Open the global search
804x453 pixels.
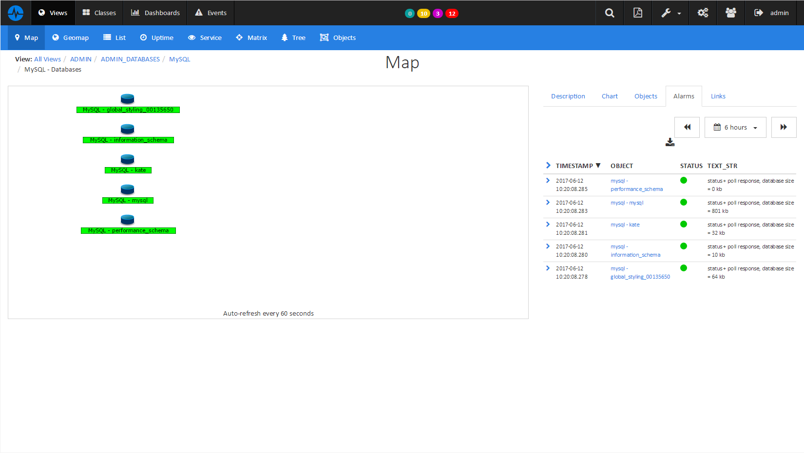tap(609, 13)
